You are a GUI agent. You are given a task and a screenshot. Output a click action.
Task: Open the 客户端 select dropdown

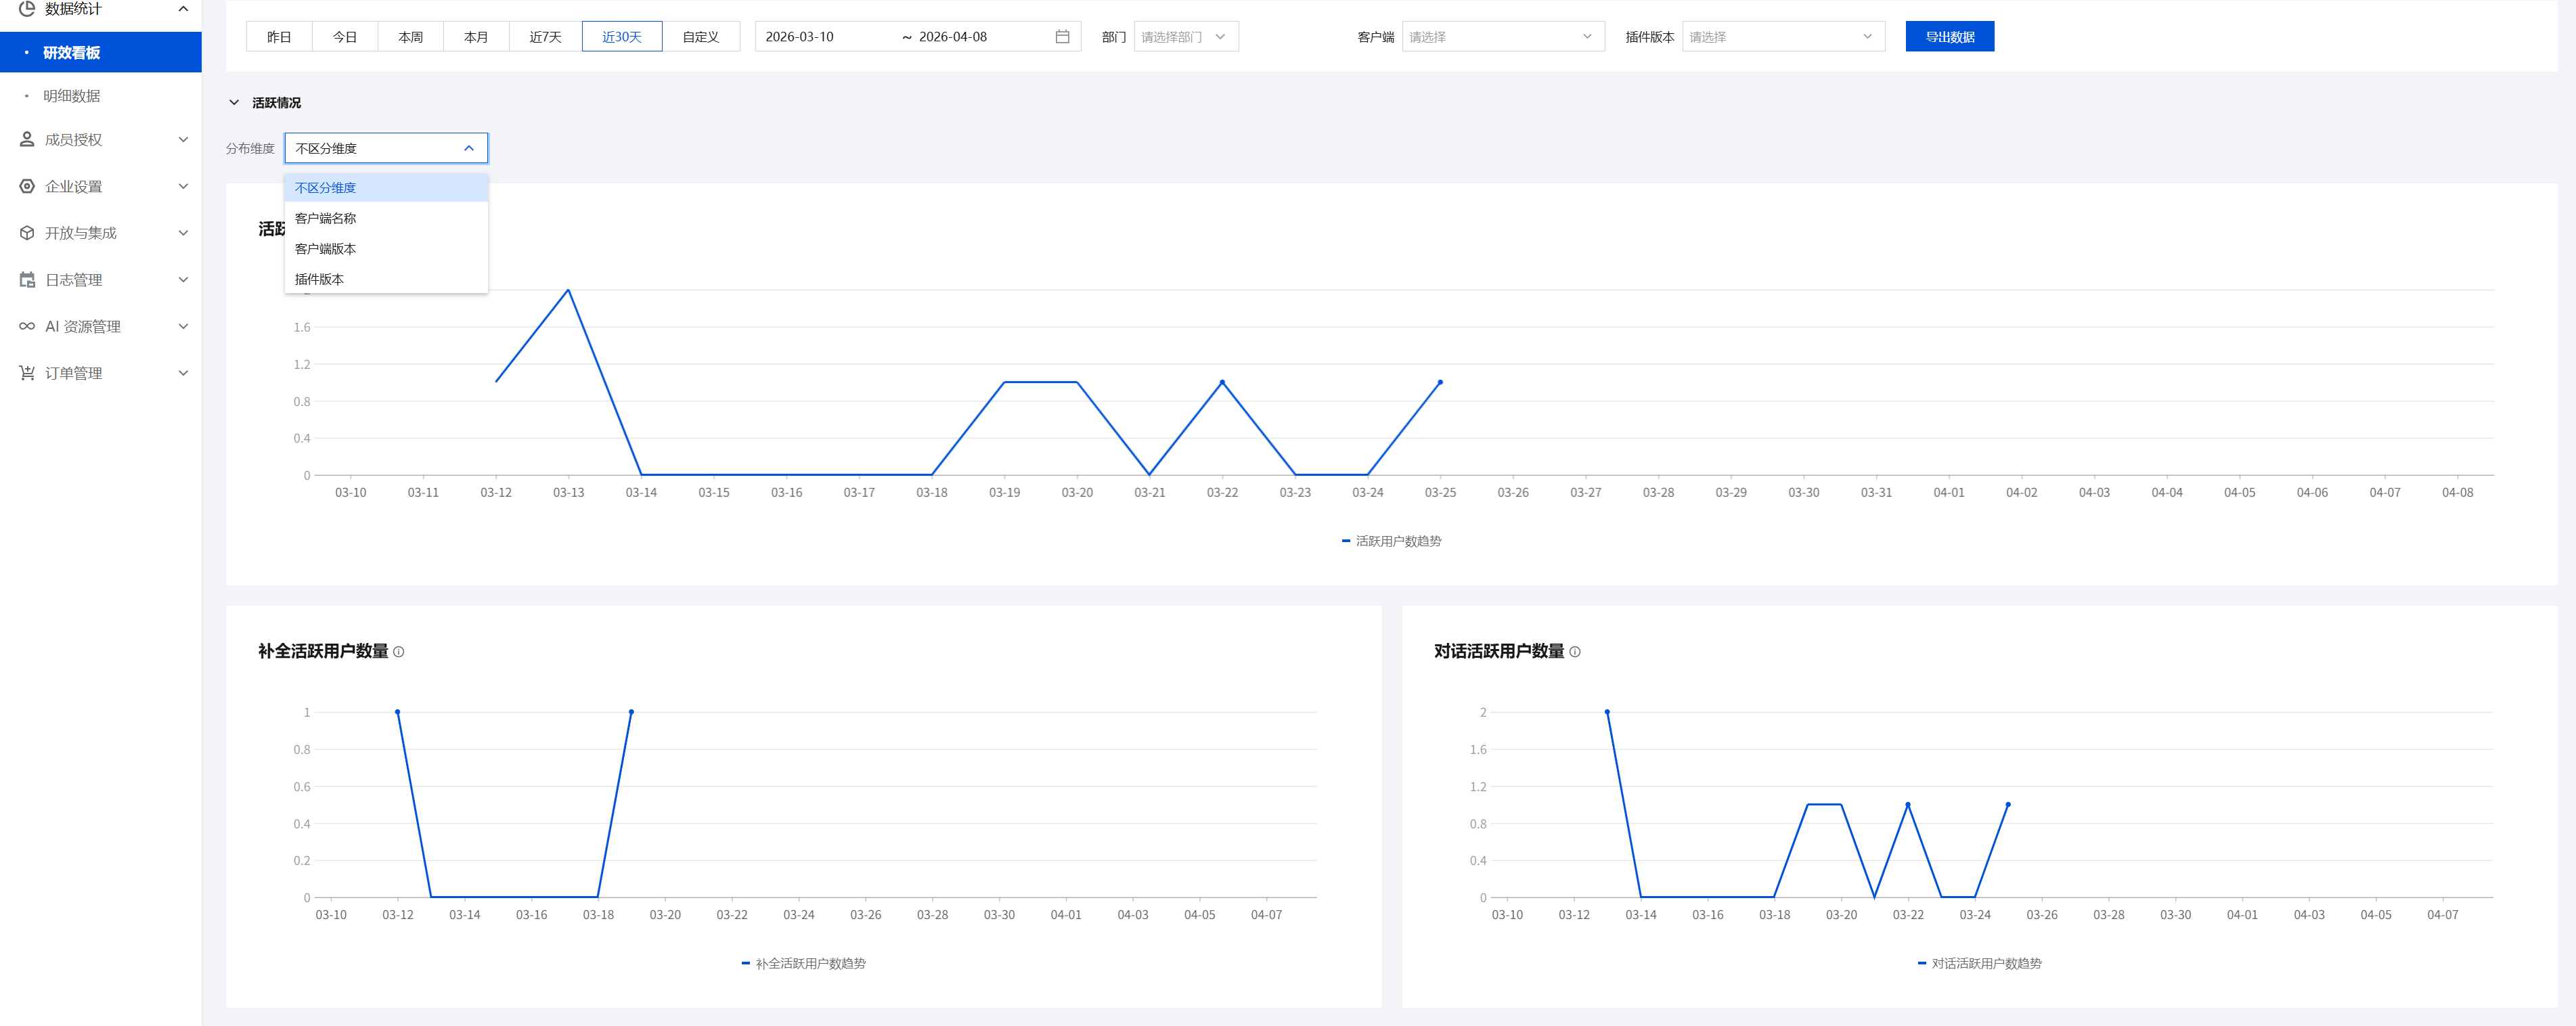point(1502,37)
